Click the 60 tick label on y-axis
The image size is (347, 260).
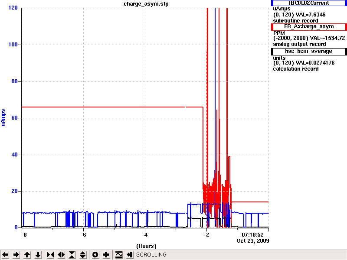14,118
